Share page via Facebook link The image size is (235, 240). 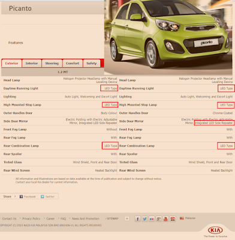[x=28, y=197]
